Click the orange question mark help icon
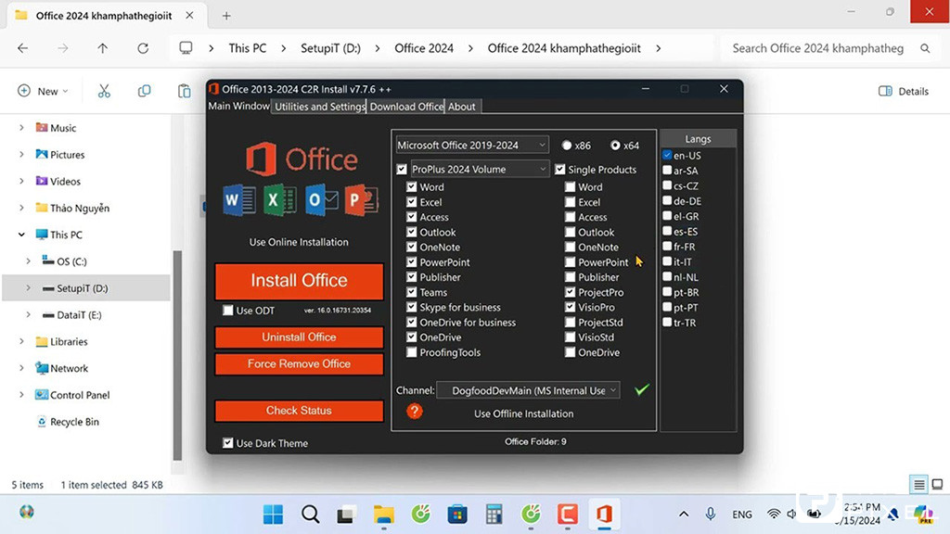Viewport: 950px width, 534px height. [415, 412]
